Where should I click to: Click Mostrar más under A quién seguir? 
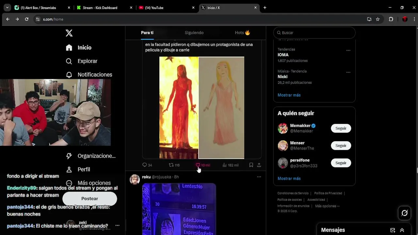289,179
